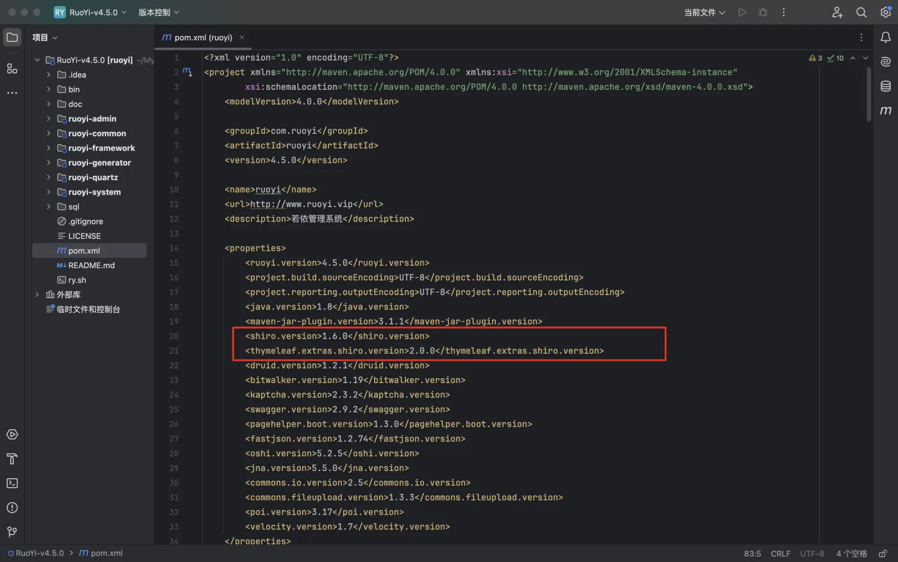Click the editor vertical scrollbar
This screenshot has height=562, width=898.
pyautogui.click(x=869, y=94)
